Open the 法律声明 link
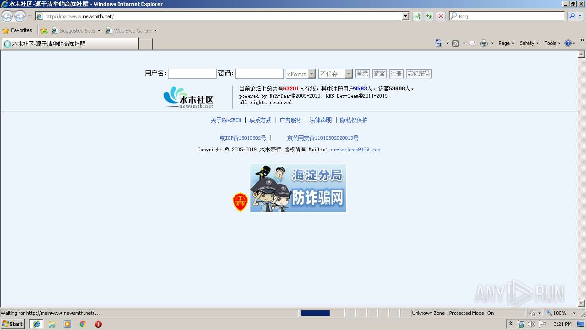This screenshot has height=330, width=586. coord(320,121)
